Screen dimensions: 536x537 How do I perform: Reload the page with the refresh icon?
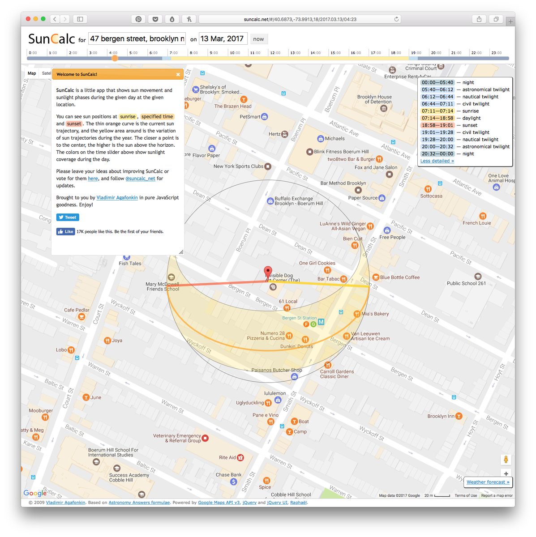396,19
